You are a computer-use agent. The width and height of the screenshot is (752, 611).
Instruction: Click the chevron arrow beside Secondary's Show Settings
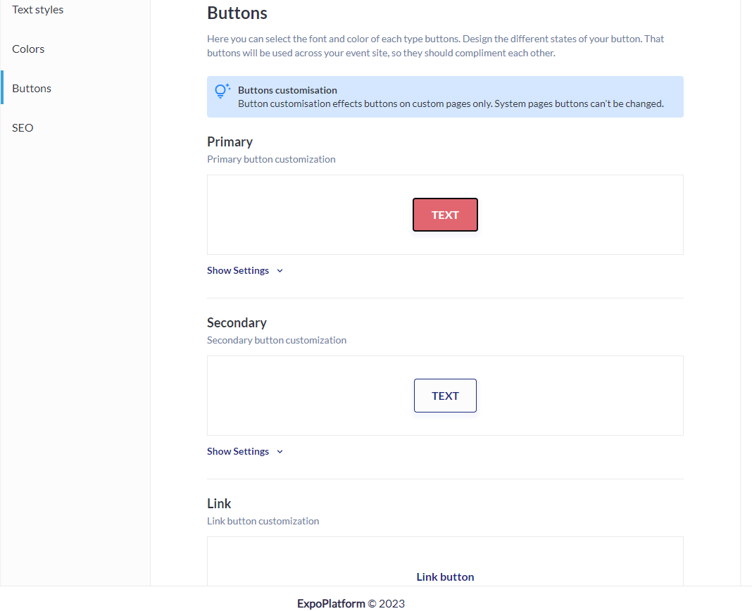tap(280, 452)
